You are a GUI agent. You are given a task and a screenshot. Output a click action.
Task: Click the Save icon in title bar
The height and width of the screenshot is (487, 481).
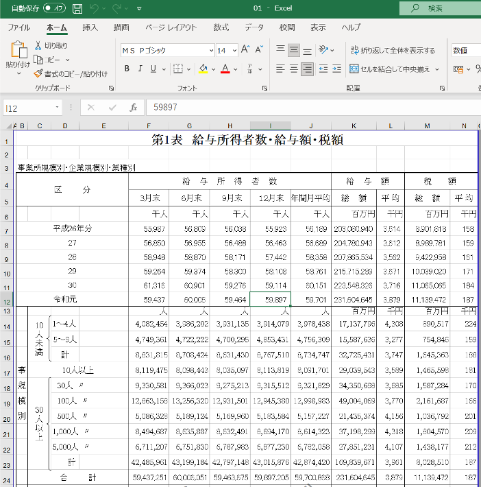(77, 8)
